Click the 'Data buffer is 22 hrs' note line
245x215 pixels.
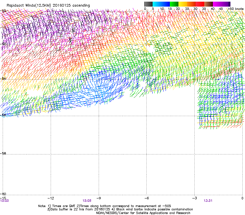pos(120,209)
